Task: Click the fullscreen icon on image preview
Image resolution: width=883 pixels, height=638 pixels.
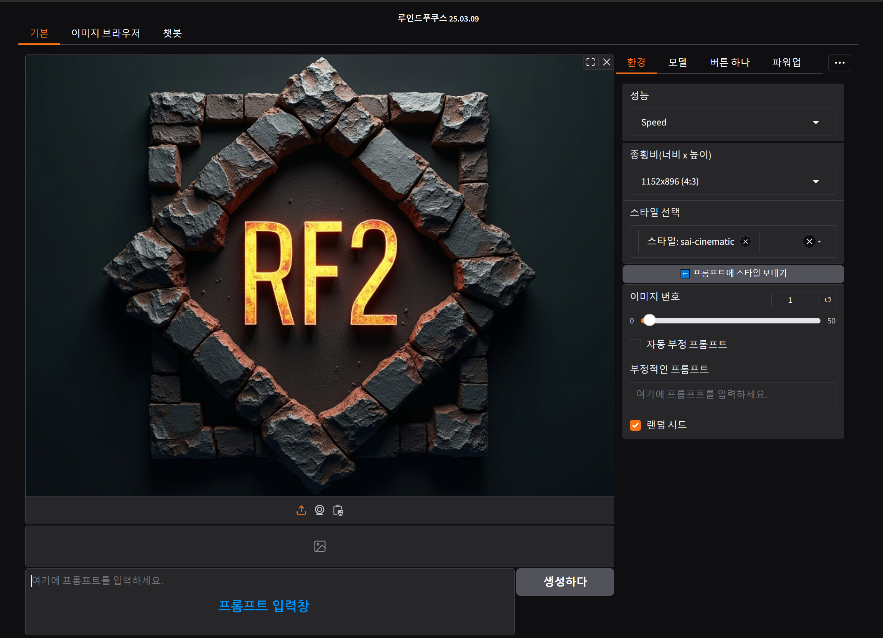Action: pyautogui.click(x=590, y=62)
